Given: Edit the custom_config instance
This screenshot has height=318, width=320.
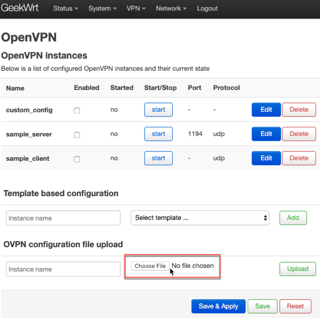Looking at the screenshot, I should [266, 110].
